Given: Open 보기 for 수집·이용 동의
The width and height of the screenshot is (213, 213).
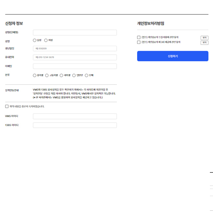Looking at the screenshot, I should [x=205, y=38].
